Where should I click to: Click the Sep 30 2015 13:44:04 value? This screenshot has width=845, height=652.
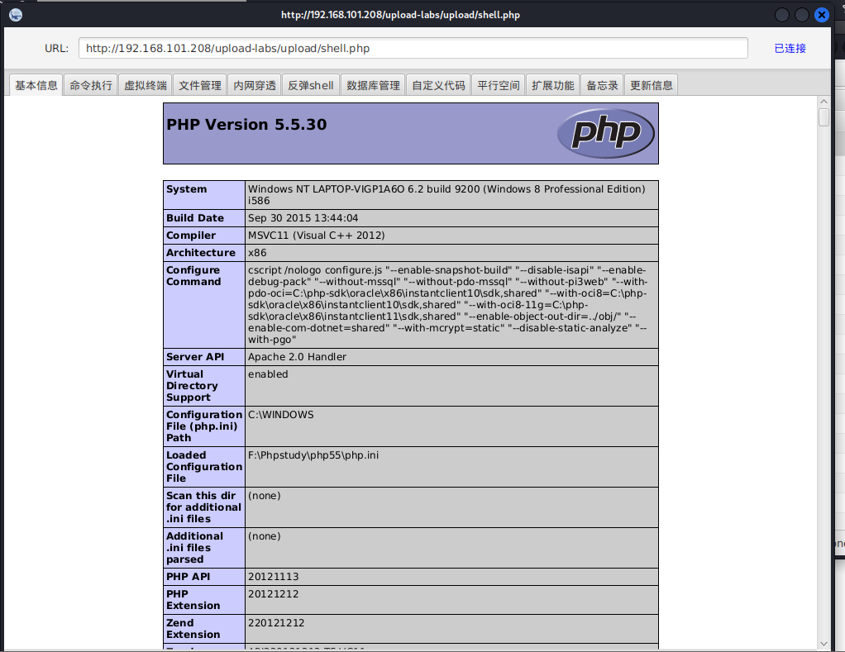coord(303,218)
